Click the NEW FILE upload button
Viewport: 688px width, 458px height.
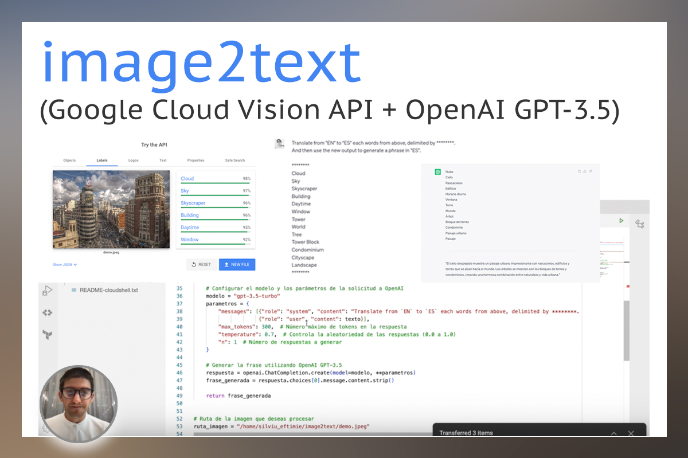click(237, 265)
